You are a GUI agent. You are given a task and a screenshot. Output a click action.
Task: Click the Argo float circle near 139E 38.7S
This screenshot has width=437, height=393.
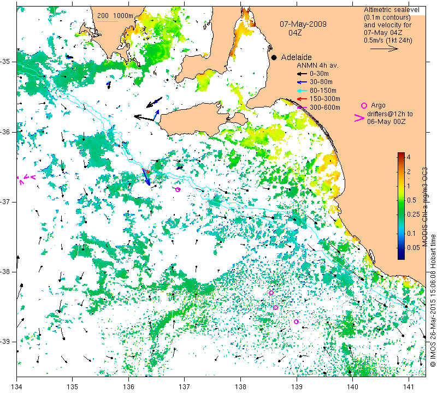coord(296,321)
